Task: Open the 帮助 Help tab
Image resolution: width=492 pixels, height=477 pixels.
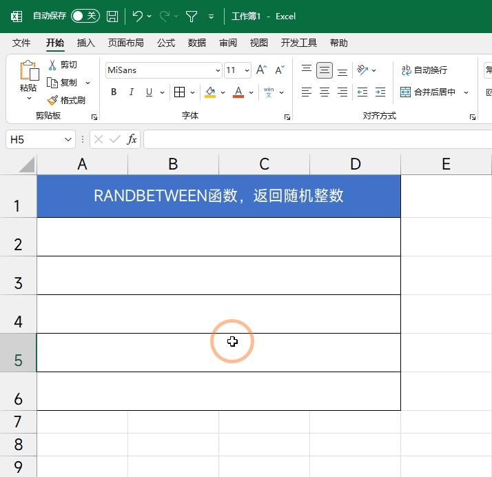Action: tap(338, 43)
